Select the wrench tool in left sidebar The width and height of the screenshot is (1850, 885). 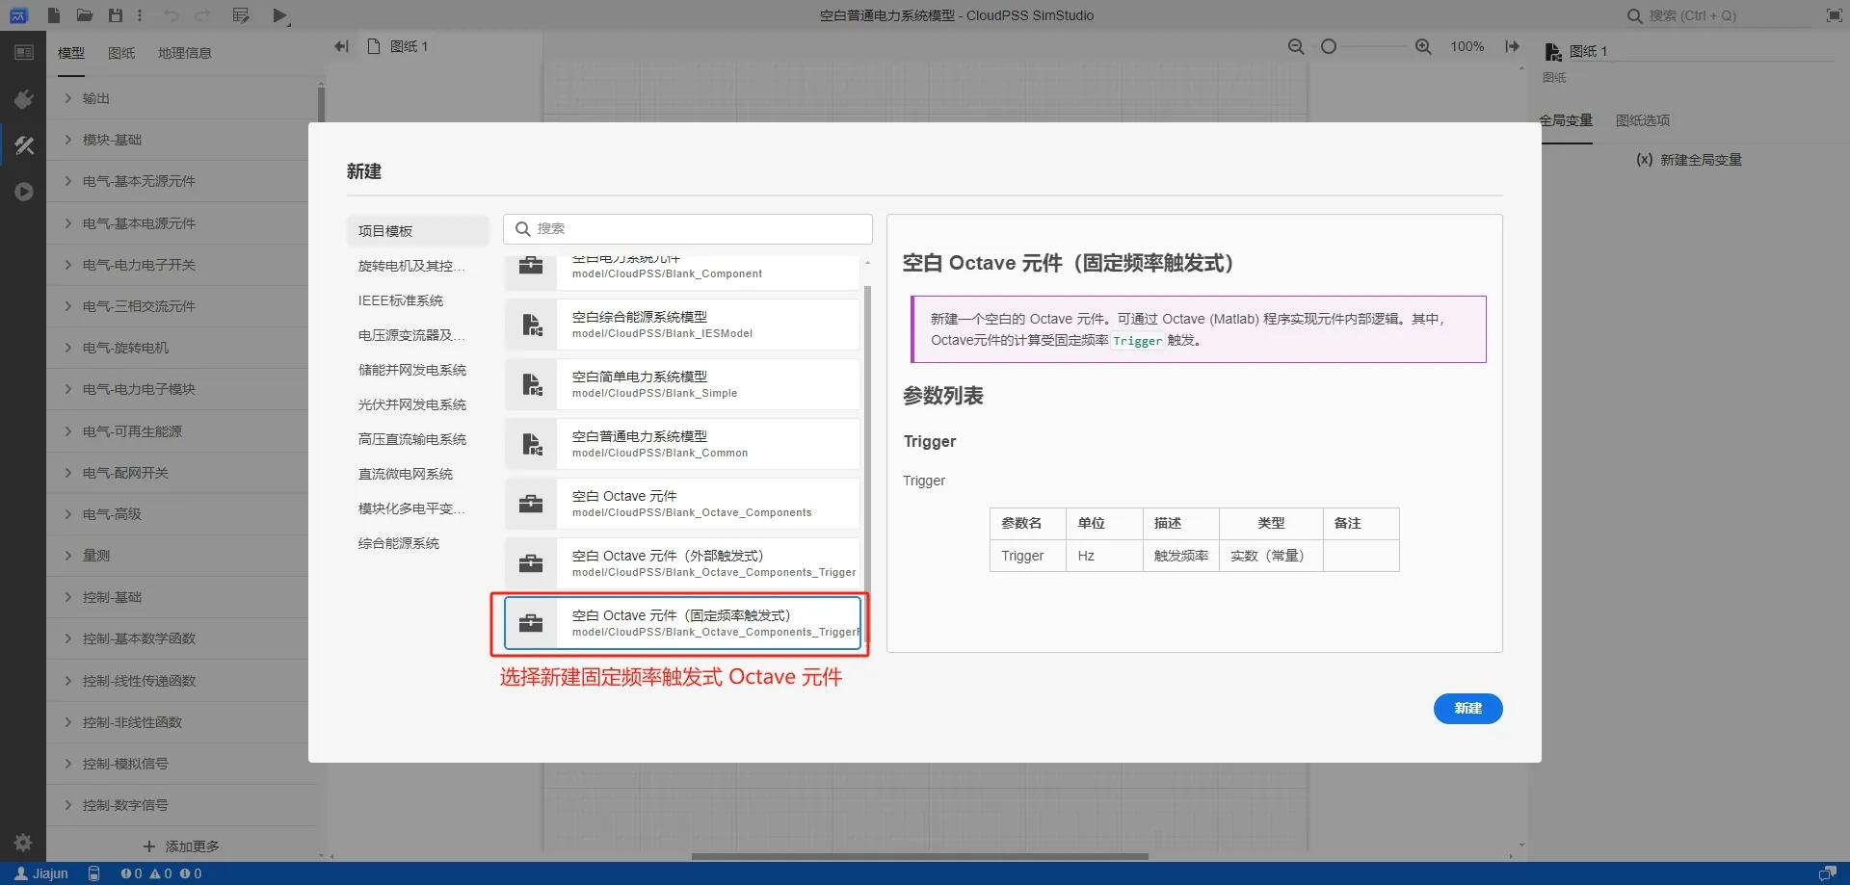24,144
